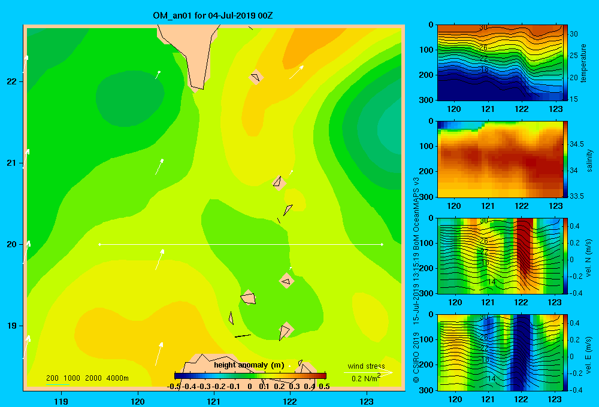The width and height of the screenshot is (599, 407).
Task: Click the 'temperature' axis label
Action: coord(583,63)
